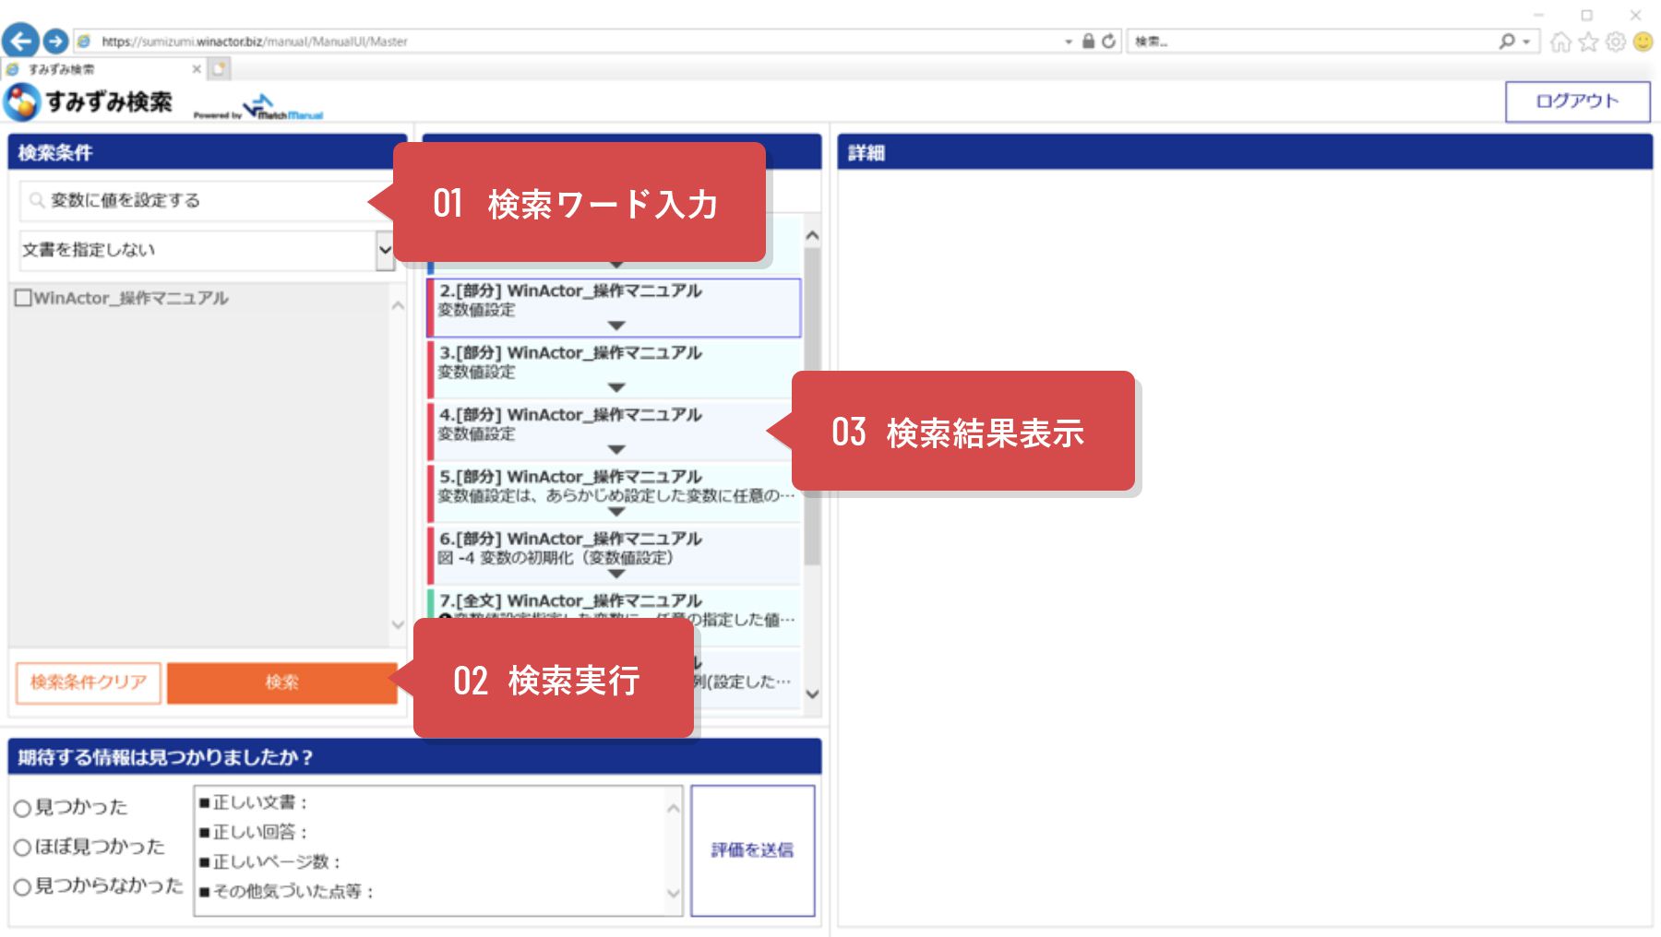Image resolution: width=1661 pixels, height=937 pixels.
Task: Click the forward navigation arrow
Action: point(54,41)
